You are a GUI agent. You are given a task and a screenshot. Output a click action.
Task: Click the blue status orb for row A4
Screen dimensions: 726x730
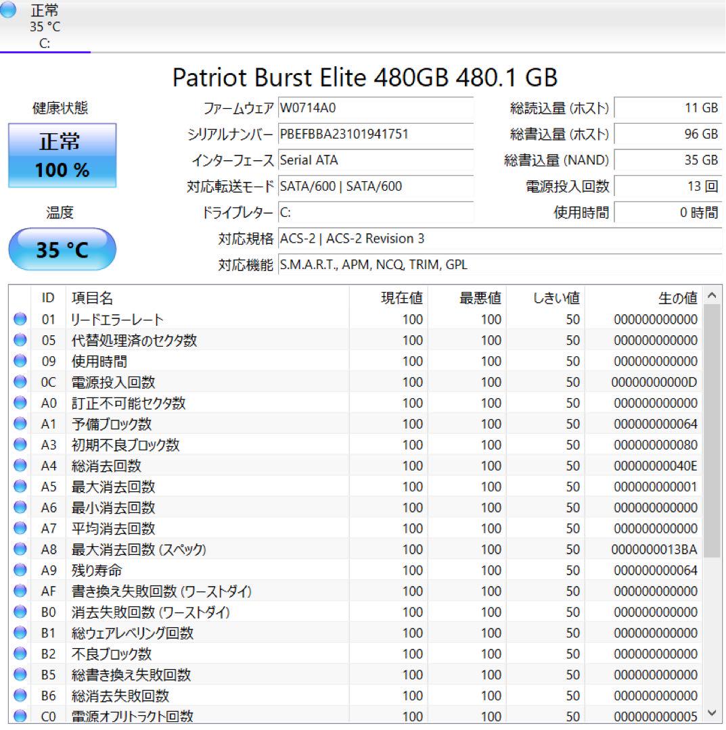[x=20, y=466]
